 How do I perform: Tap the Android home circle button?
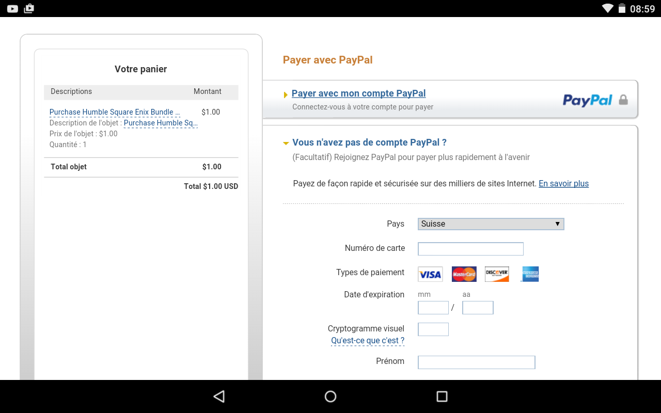[x=330, y=396]
